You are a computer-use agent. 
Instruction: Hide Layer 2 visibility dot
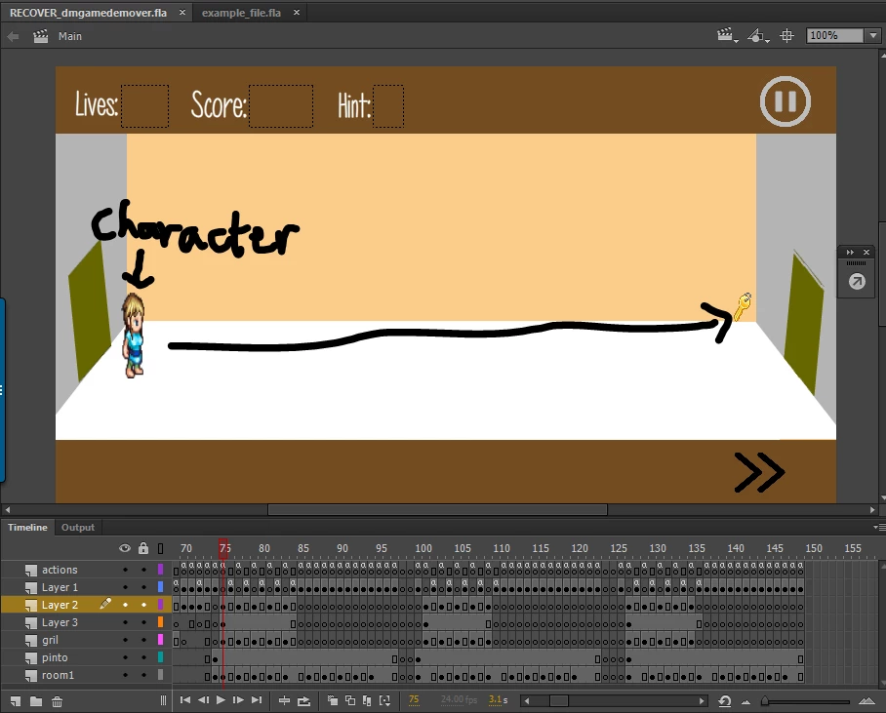pyautogui.click(x=126, y=605)
